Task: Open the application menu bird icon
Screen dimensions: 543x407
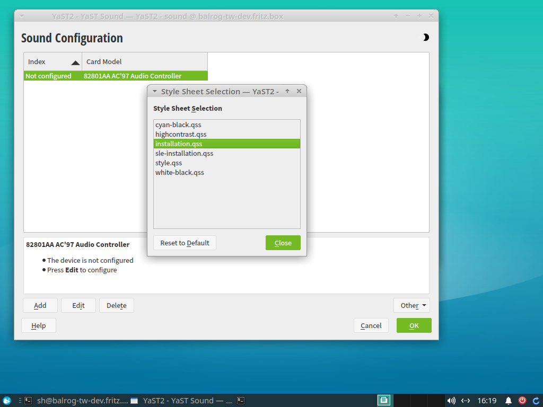Action: (x=7, y=401)
